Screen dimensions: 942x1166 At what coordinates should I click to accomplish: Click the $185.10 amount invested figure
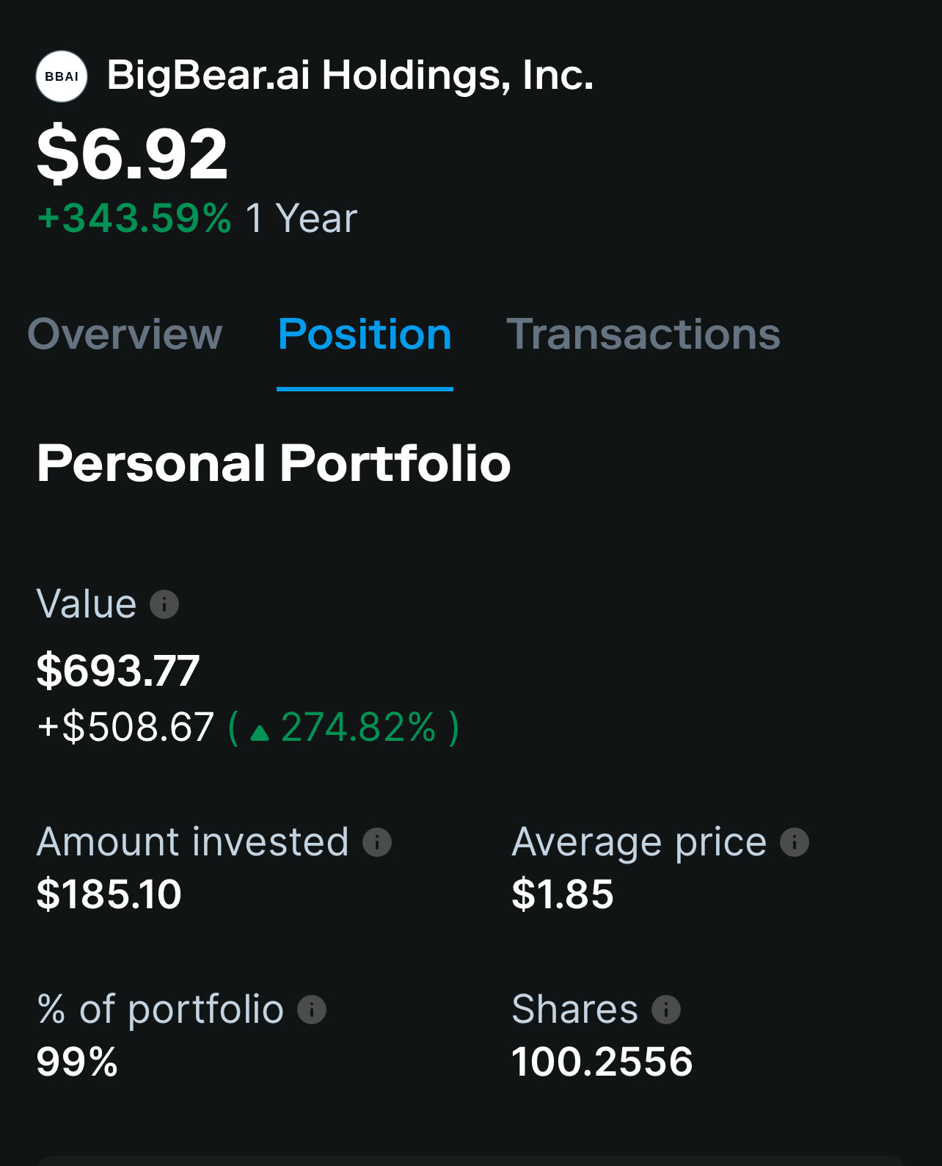(x=109, y=894)
